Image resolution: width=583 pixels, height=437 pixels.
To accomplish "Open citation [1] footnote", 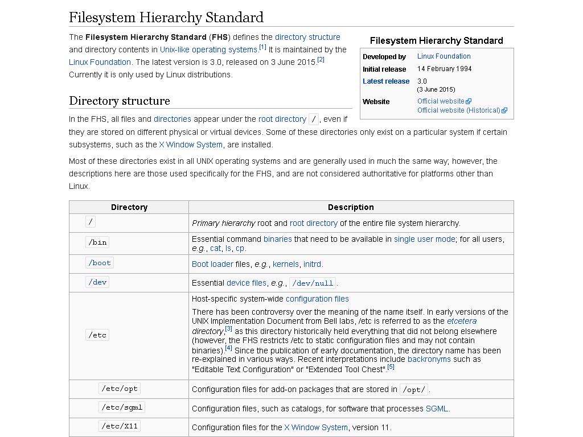I will [262, 47].
